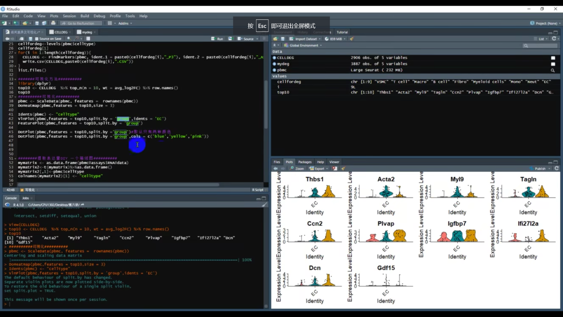Click the workspace panes grid icon
The height and width of the screenshot is (317, 563).
[x=110, y=23]
